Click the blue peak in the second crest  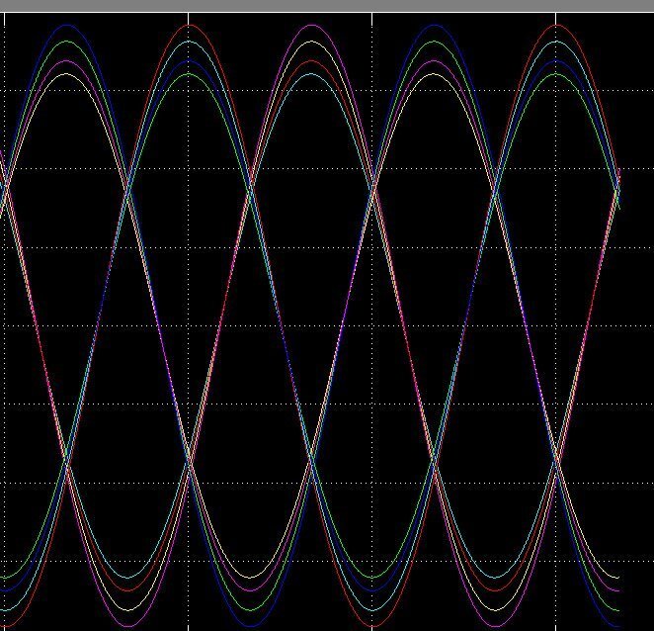coord(189,60)
